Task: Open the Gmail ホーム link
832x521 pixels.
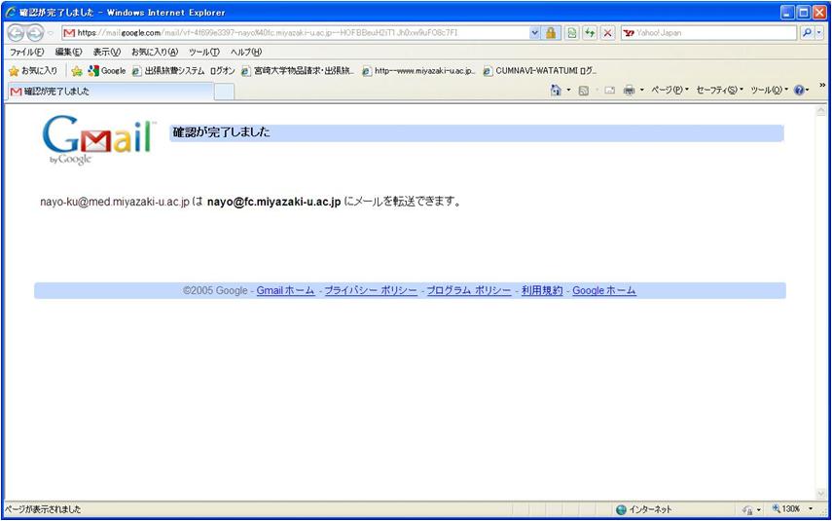Action: coord(285,290)
